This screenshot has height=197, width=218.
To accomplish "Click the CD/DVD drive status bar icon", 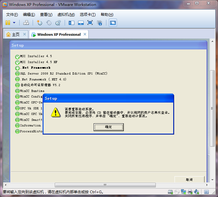I will point(177,192).
